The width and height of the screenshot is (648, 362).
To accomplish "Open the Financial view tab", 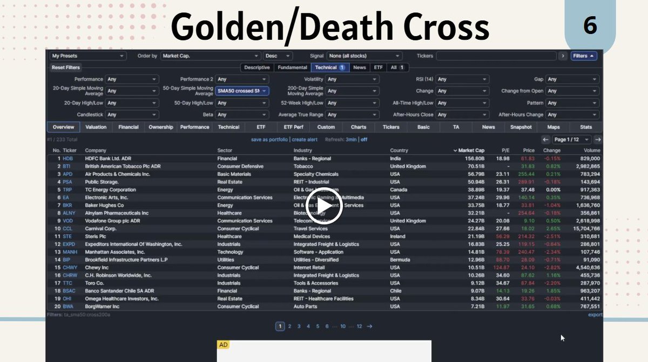I will pos(129,127).
